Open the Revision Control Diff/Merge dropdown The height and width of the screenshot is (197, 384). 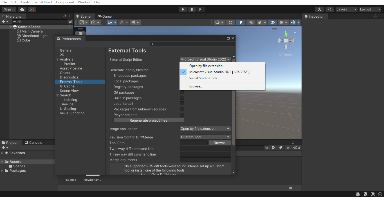(x=205, y=137)
